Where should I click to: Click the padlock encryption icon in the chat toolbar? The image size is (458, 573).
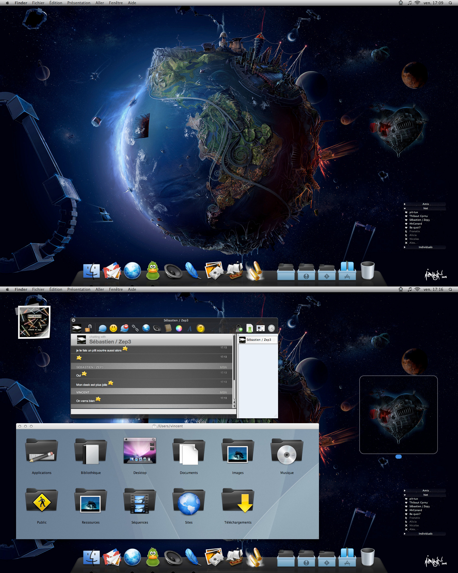tap(88, 328)
